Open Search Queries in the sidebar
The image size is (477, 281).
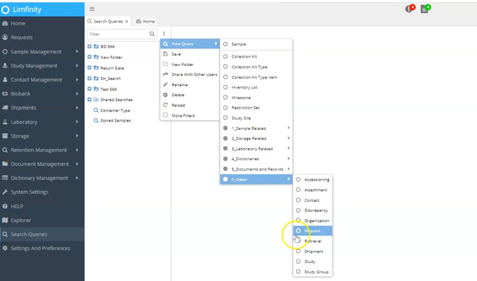click(42, 234)
